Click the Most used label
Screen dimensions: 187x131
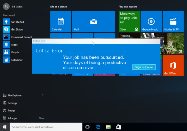click(x=9, y=15)
